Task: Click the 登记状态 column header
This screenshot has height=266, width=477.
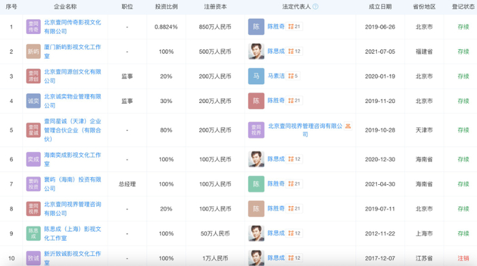Action: pos(463,6)
